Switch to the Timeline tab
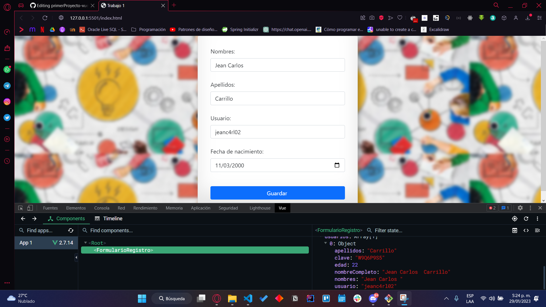546x307 pixels. point(108,219)
